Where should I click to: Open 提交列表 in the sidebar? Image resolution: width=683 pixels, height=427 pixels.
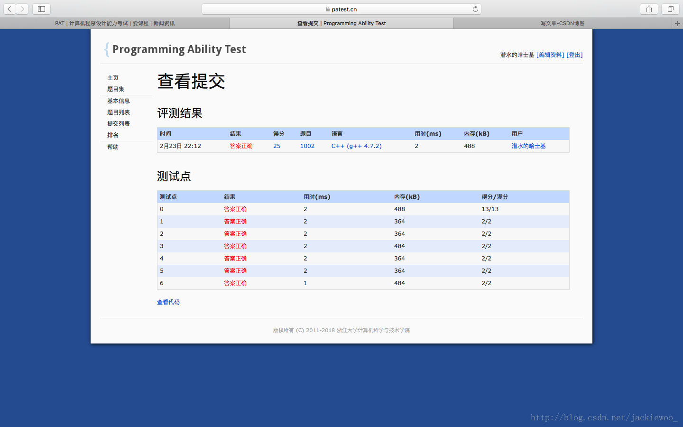pos(119,124)
